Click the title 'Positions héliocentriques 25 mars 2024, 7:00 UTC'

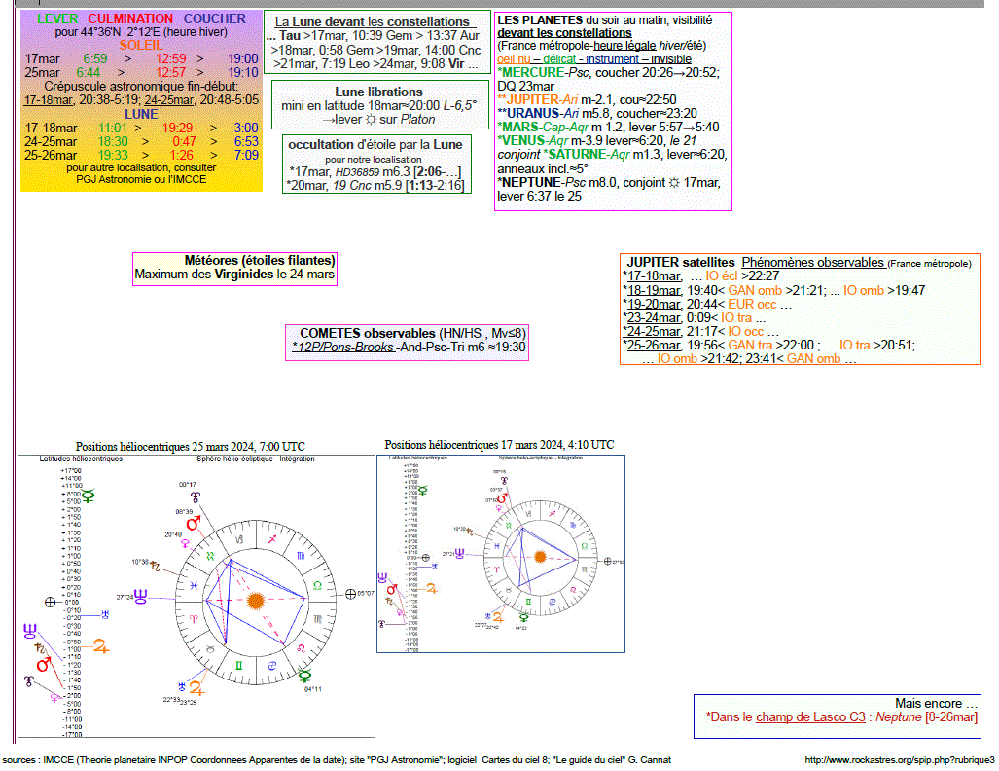[x=191, y=447]
